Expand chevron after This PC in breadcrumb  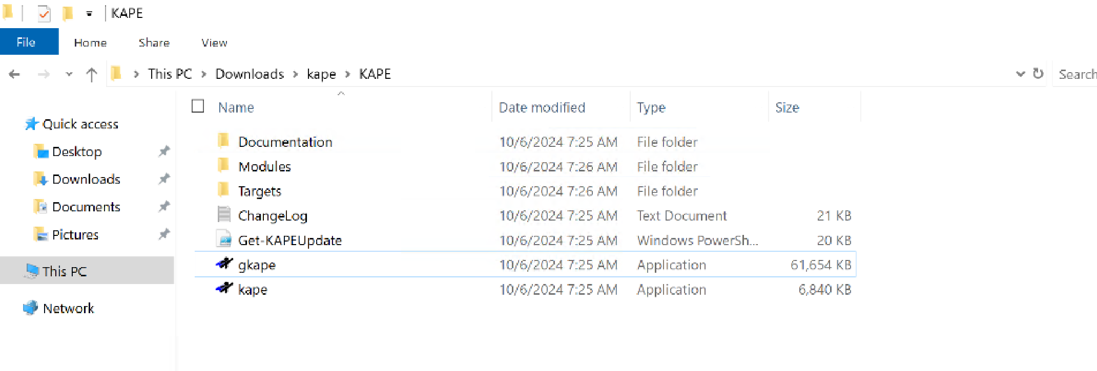point(204,74)
